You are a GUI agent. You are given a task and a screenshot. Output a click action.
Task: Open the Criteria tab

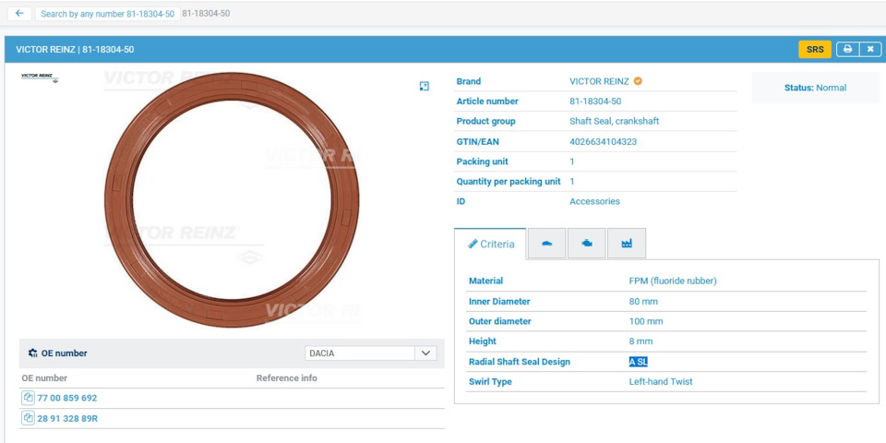point(490,244)
